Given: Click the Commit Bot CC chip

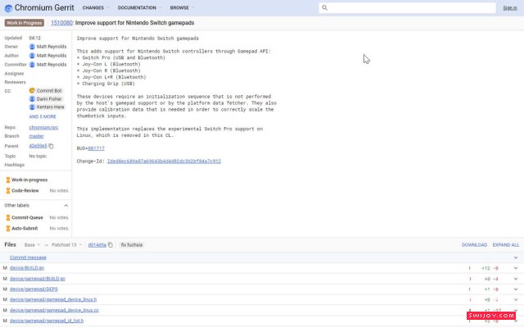Looking at the screenshot, I should 46,91.
